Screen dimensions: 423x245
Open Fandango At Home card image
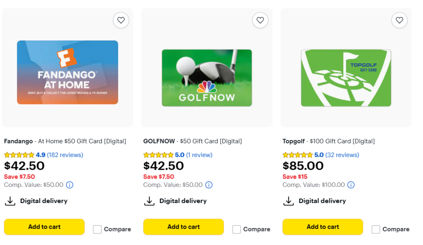(67, 72)
